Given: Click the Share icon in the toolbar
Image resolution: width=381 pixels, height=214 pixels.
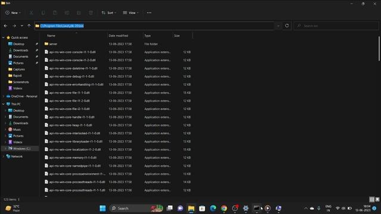Looking at the screenshot, I should click(79, 12).
